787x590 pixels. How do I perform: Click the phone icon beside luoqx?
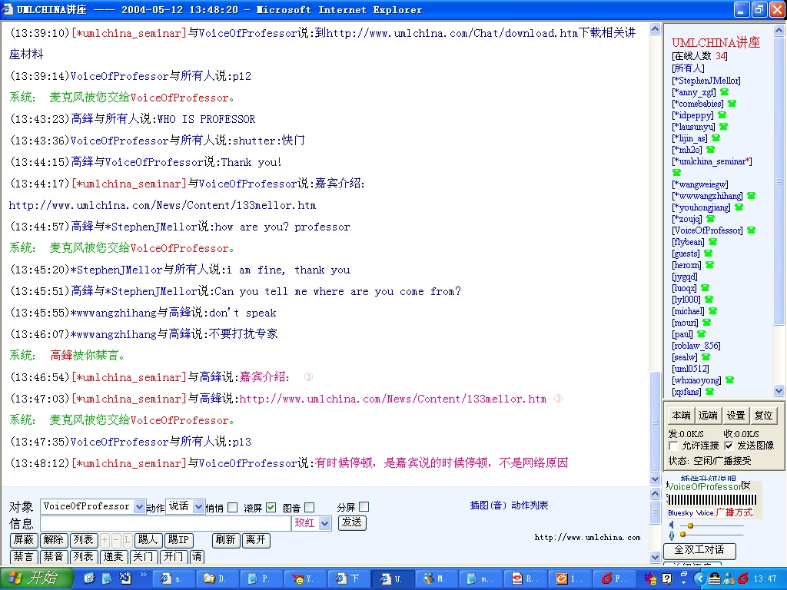(x=705, y=289)
